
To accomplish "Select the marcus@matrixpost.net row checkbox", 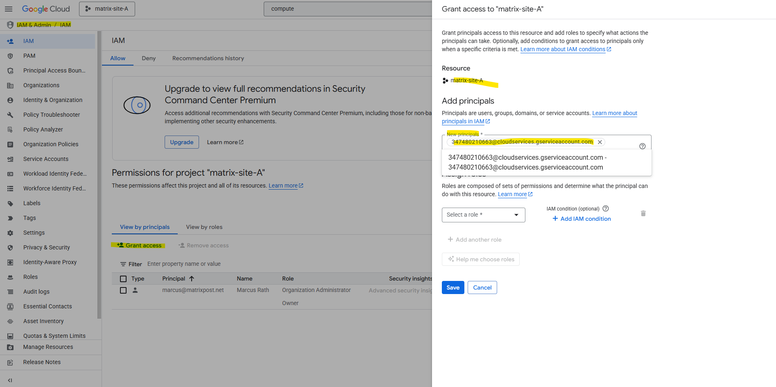I will click(123, 290).
